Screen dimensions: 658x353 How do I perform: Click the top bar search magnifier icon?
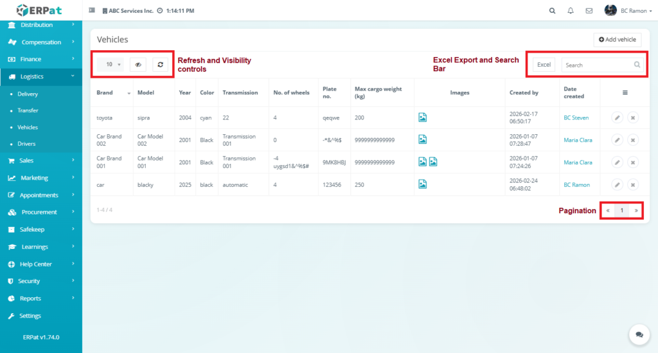pos(553,11)
